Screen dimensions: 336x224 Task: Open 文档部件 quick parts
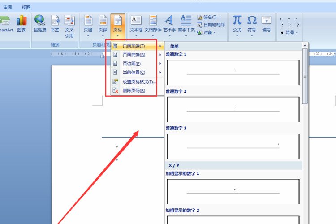coord(153,26)
